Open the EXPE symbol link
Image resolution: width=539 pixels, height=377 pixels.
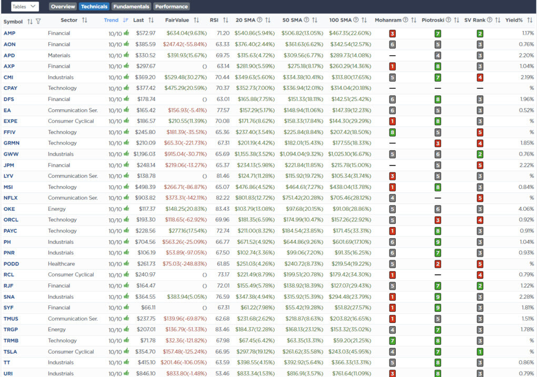coord(11,121)
